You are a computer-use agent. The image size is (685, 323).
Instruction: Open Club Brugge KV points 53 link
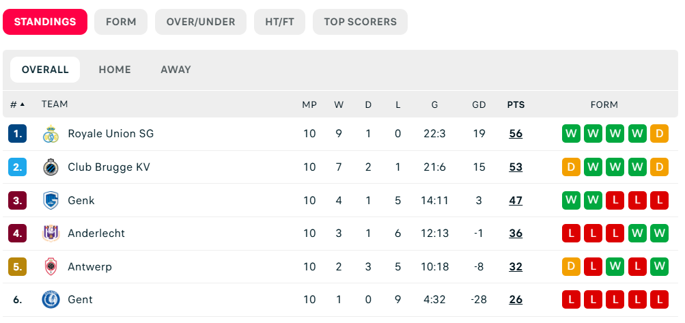(x=516, y=167)
